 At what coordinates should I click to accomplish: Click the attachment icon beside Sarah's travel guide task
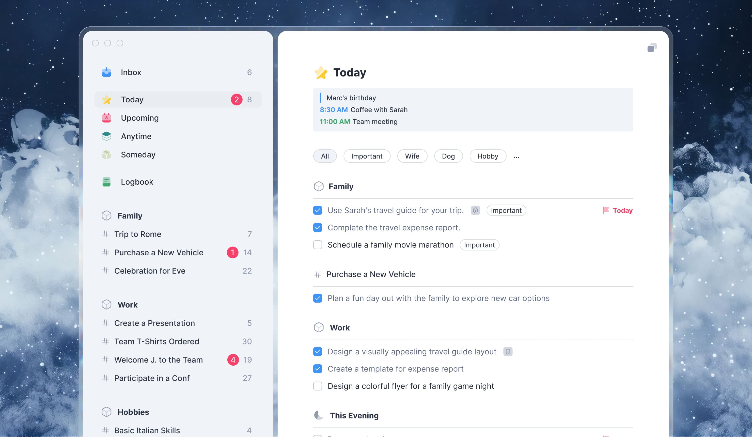coord(475,210)
